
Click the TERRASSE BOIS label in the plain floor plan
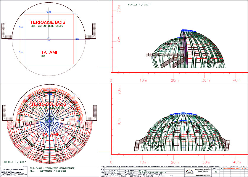tap(48, 22)
